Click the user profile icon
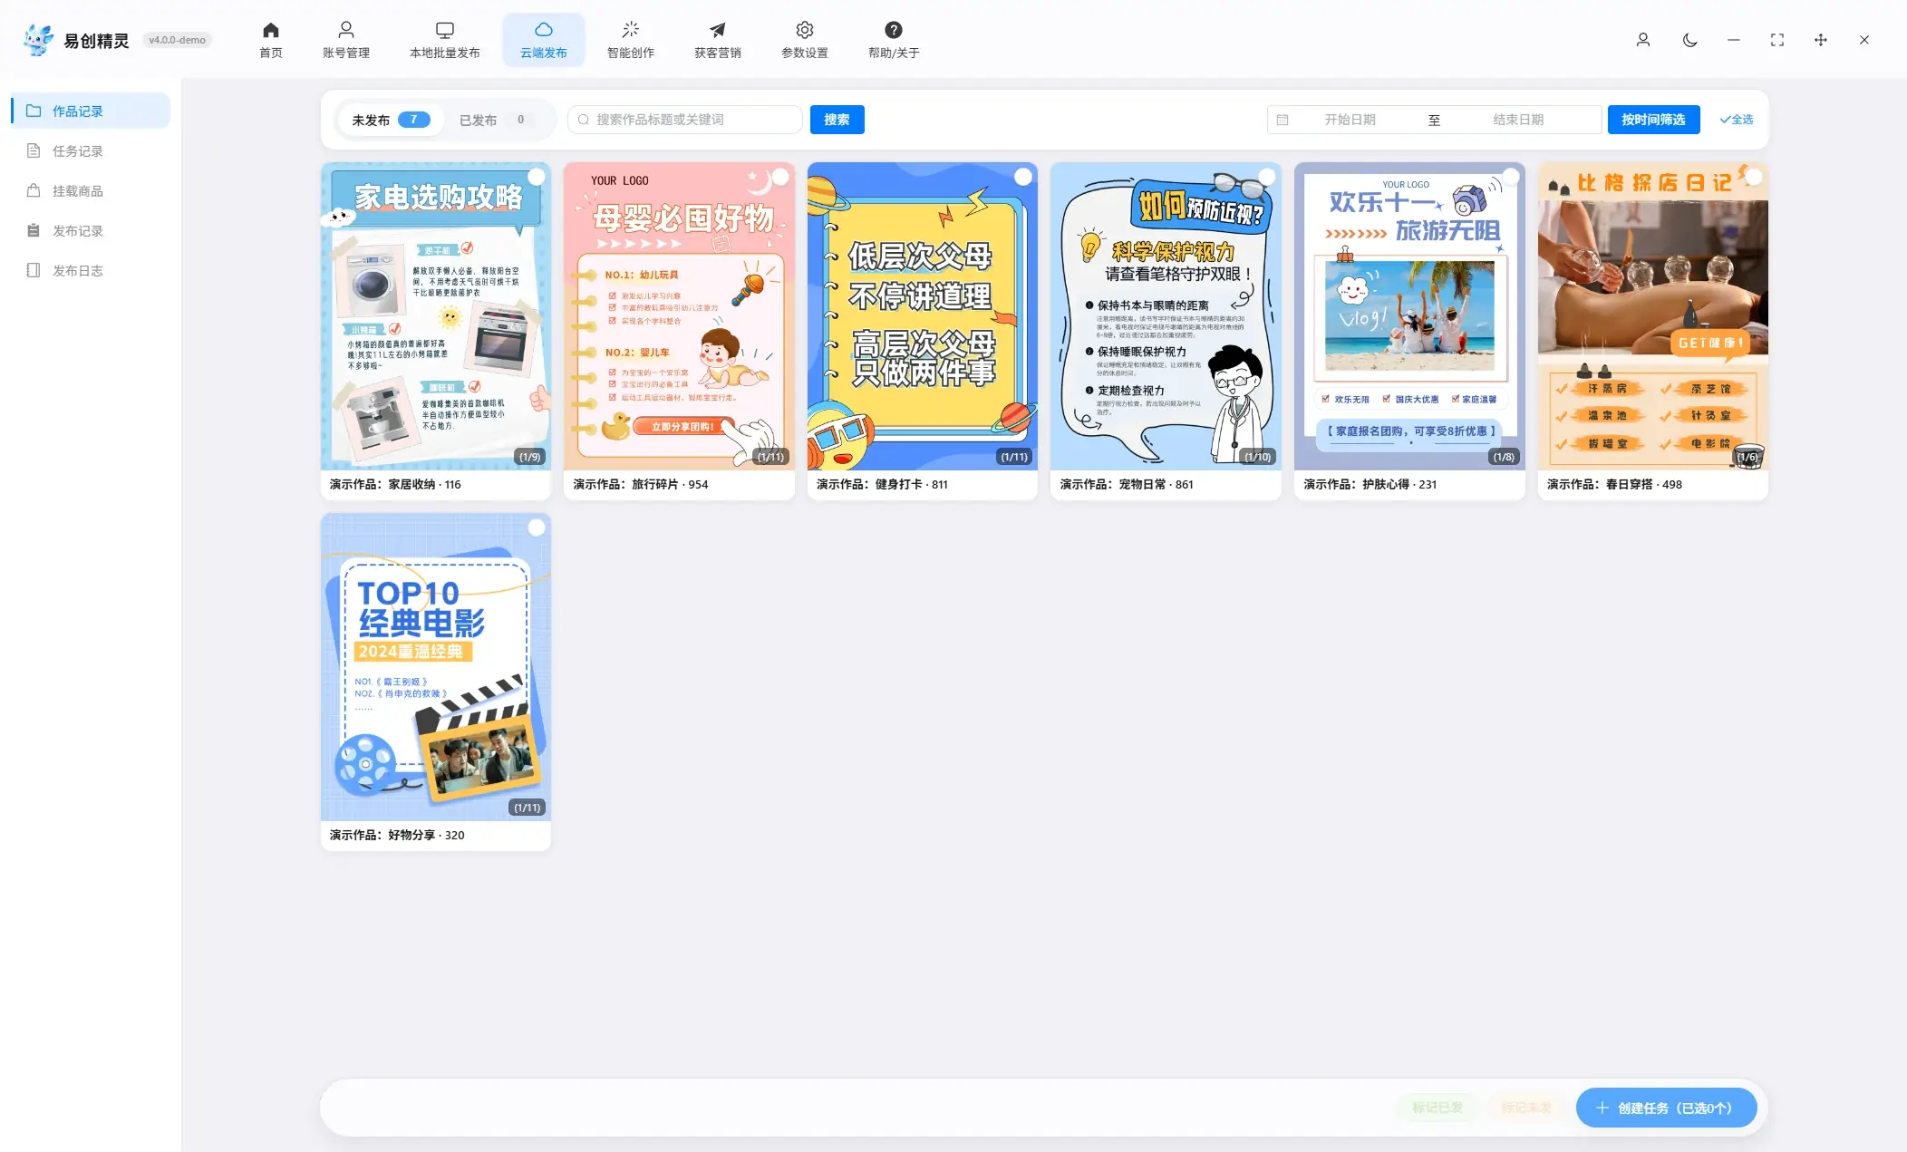This screenshot has width=1907, height=1152. [x=1642, y=40]
